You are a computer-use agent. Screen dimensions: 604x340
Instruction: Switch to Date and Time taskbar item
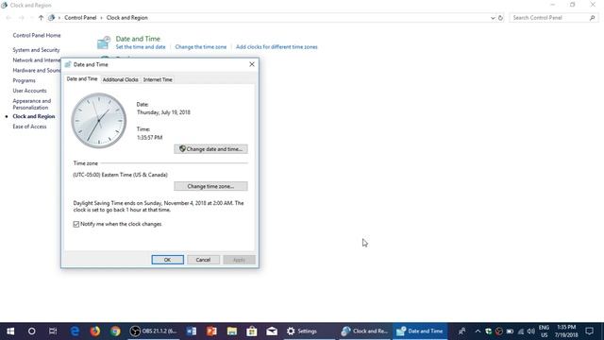[x=420, y=331]
